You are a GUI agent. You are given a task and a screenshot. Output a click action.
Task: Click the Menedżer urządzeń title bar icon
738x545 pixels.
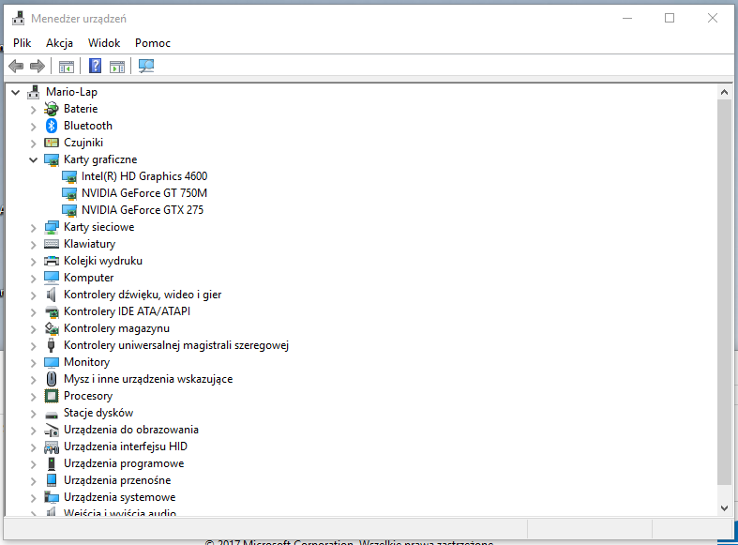click(19, 19)
